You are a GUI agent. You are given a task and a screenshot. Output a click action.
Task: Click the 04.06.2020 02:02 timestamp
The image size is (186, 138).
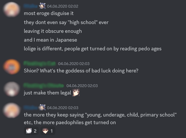pyautogui.click(x=63, y=6)
